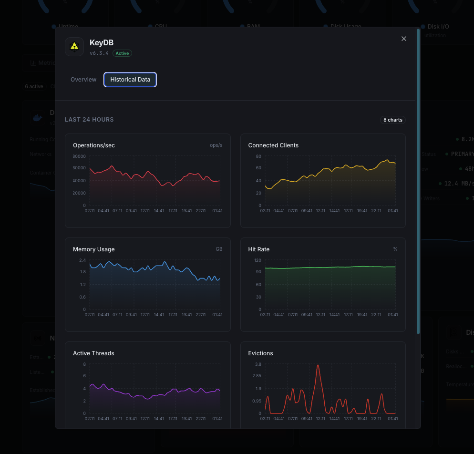Switch to the Overview tab
Viewport: 474px width, 454px height.
pyautogui.click(x=83, y=79)
